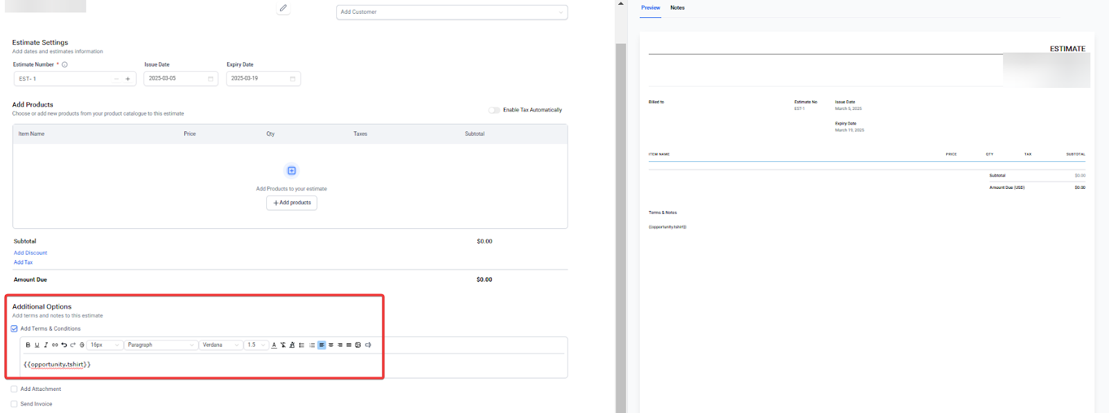Click the pencil edit icon

coord(283,8)
